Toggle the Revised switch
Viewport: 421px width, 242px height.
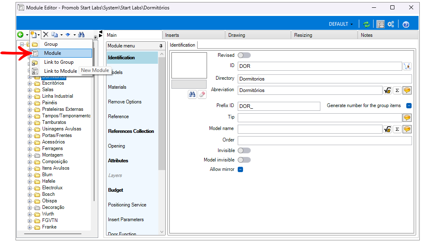[x=244, y=55]
